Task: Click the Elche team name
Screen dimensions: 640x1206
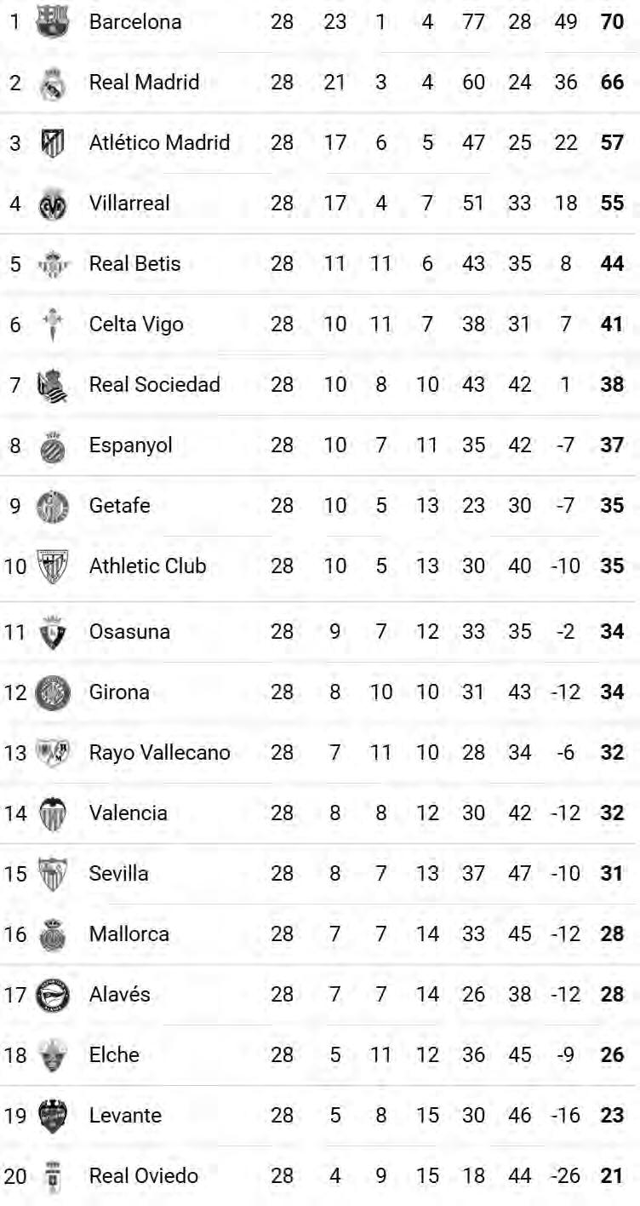Action: pyautogui.click(x=114, y=1055)
